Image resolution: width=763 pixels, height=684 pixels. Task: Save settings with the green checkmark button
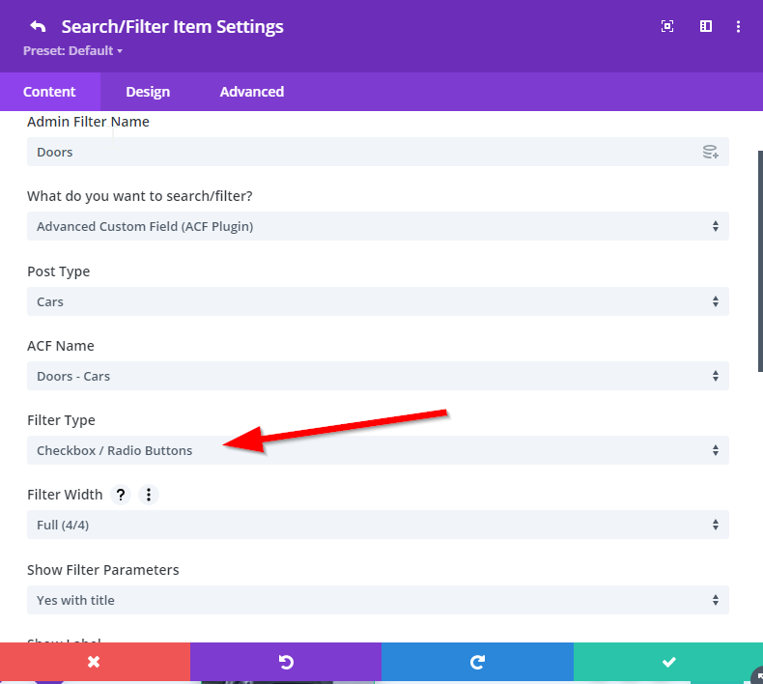667,662
